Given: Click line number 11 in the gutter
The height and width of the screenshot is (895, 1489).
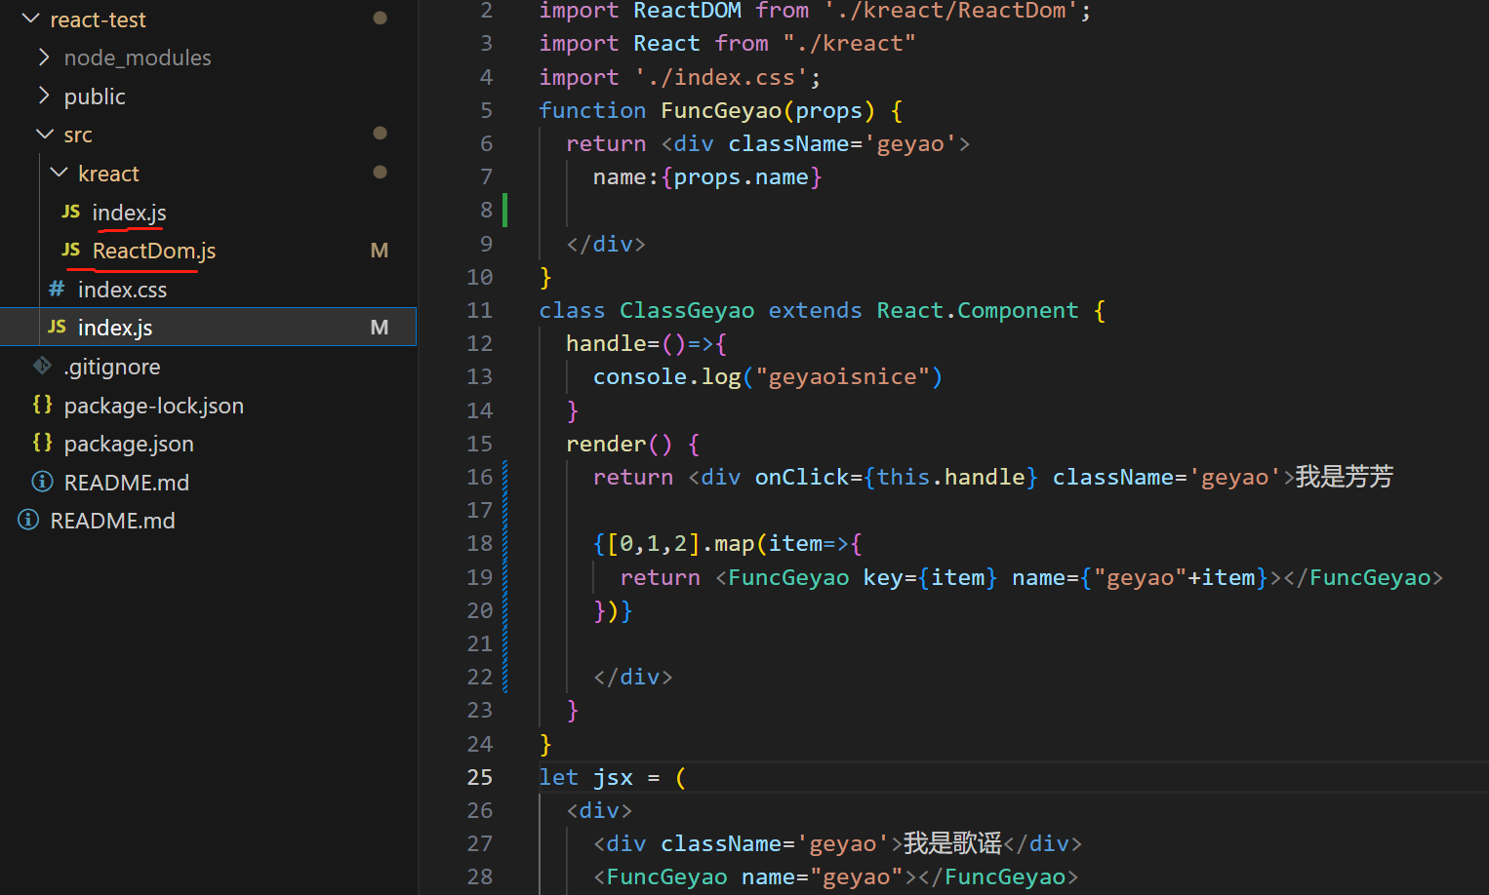Looking at the screenshot, I should [x=479, y=310].
